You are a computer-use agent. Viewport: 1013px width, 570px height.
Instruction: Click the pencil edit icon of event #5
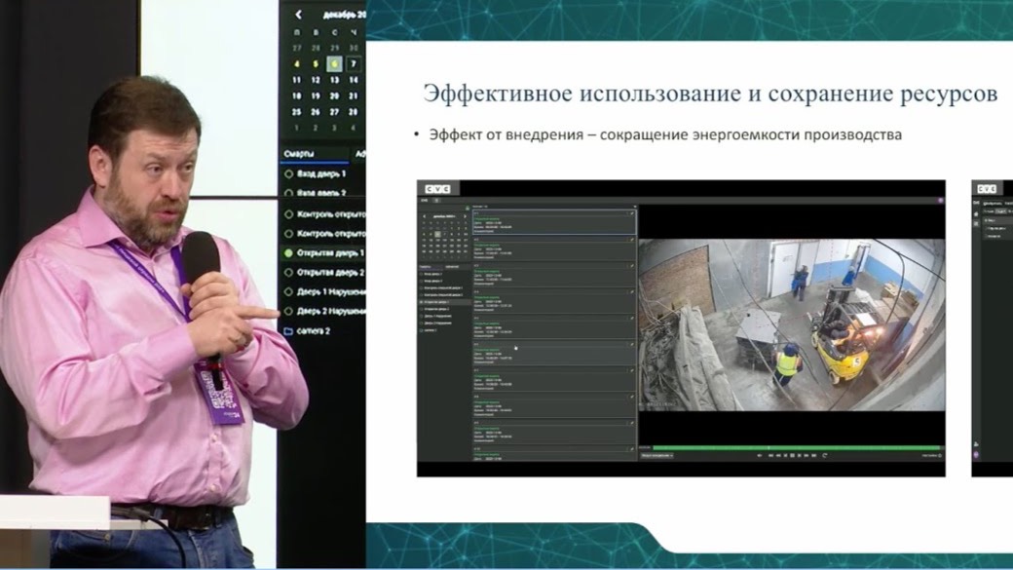(x=632, y=318)
